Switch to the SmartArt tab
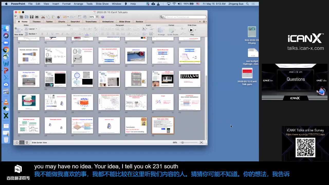Image resolution: width=329 pixels, height=185 pixels. click(75, 22)
